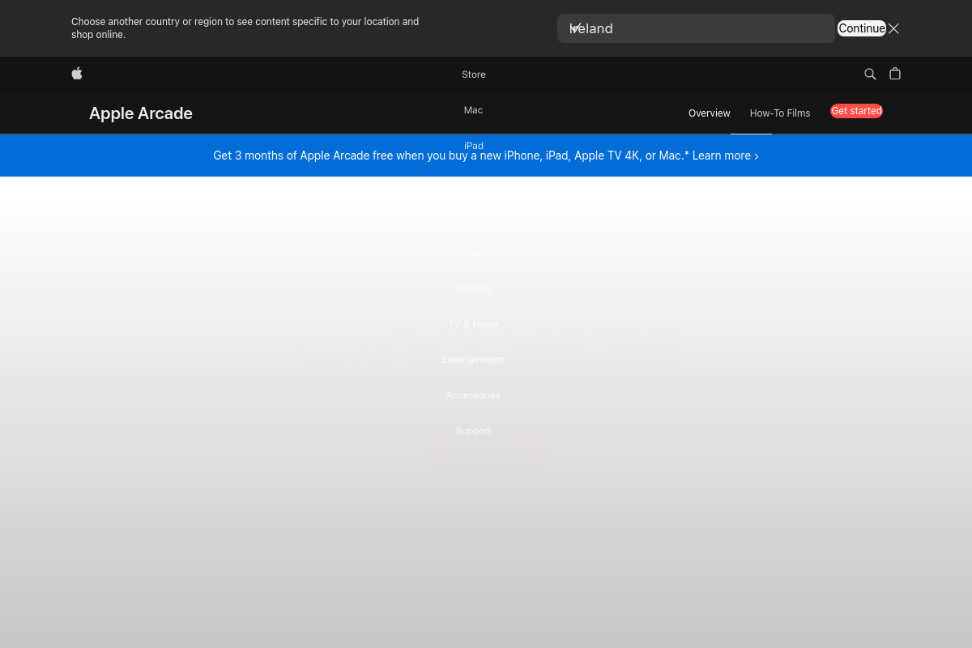Open the search magnifier icon
This screenshot has width=972, height=648.
870,74
